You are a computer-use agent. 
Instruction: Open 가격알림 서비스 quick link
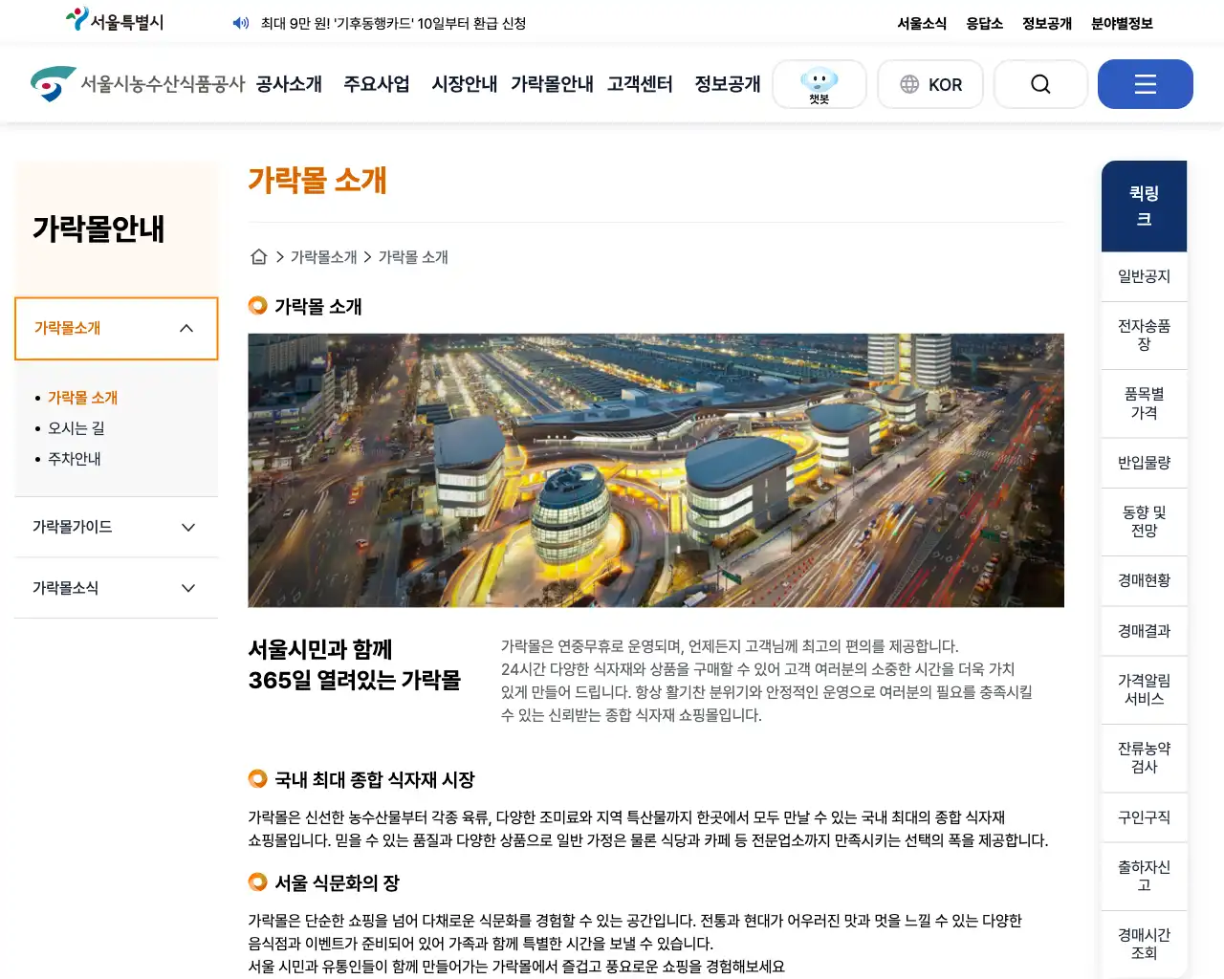(1144, 690)
